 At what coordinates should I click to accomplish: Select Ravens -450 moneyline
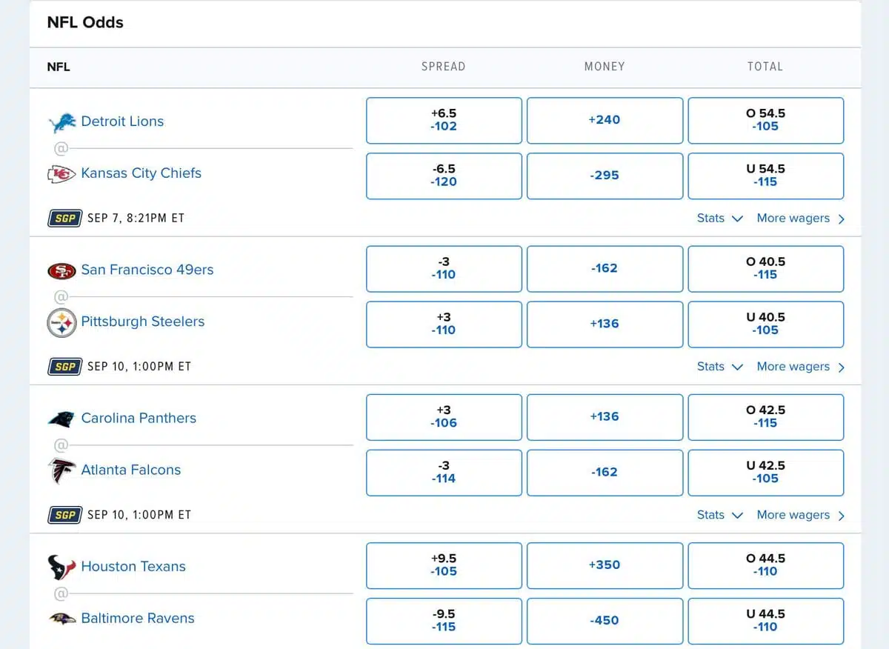(605, 620)
